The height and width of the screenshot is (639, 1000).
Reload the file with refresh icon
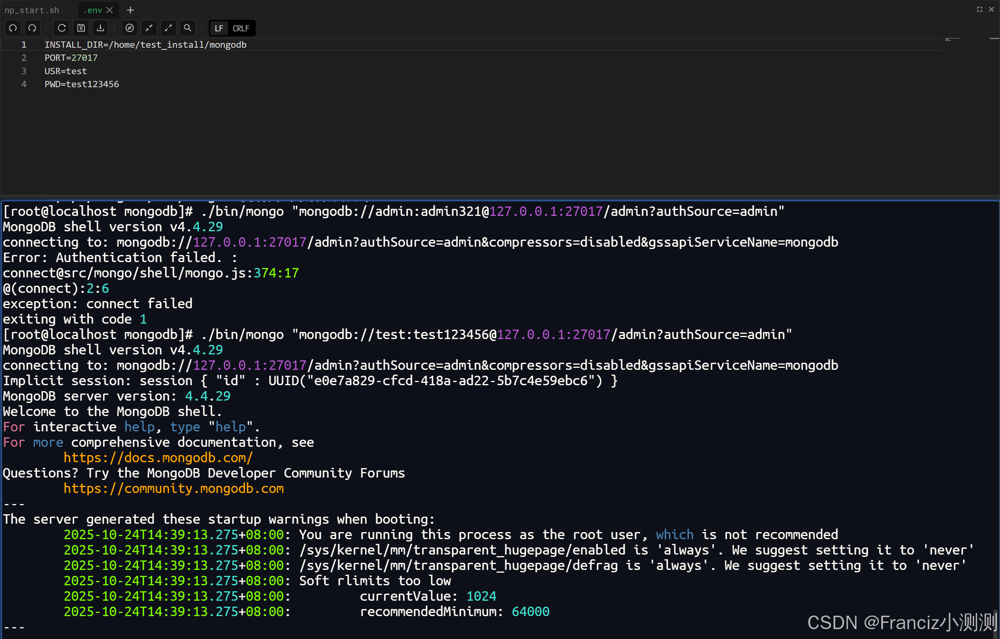(62, 28)
